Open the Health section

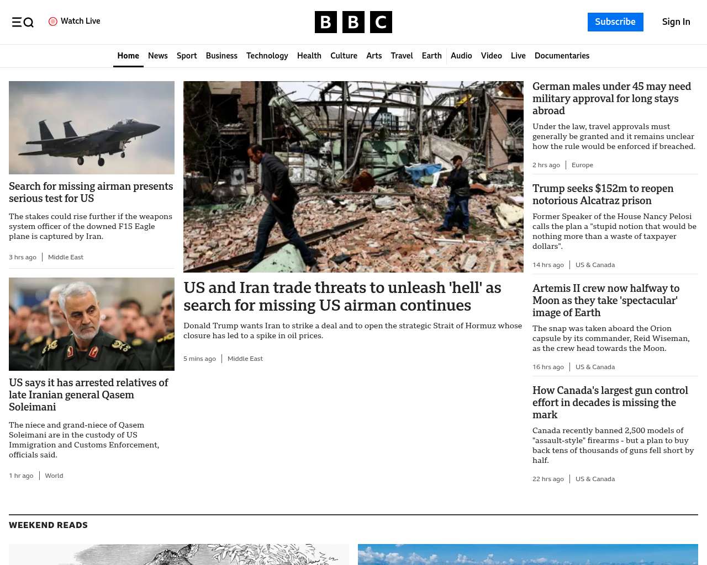pyautogui.click(x=309, y=56)
